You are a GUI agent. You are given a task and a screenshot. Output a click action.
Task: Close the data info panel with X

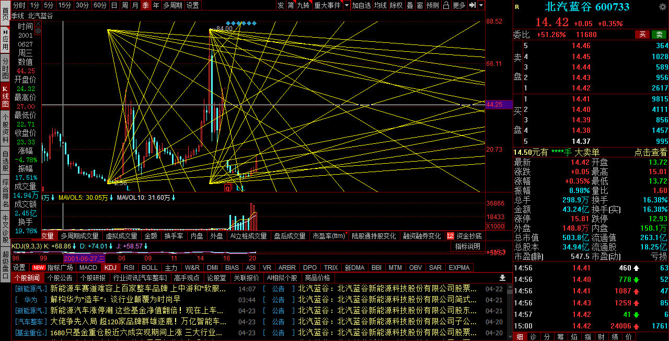(x=39, y=24)
